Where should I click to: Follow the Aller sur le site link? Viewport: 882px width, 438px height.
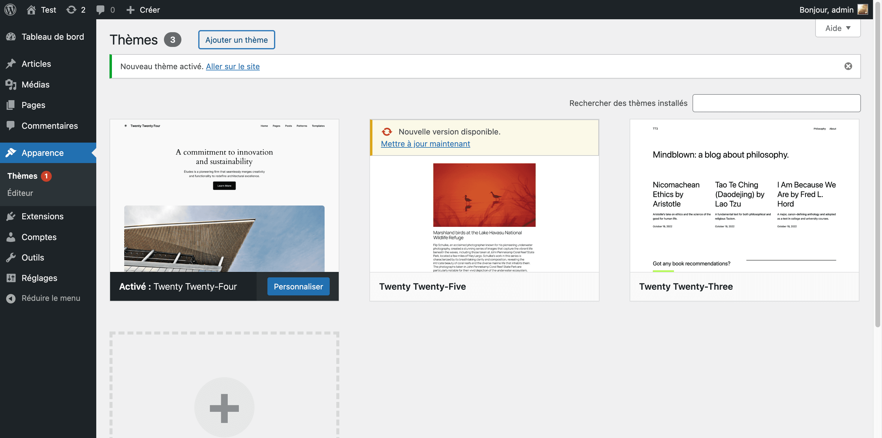click(x=233, y=66)
